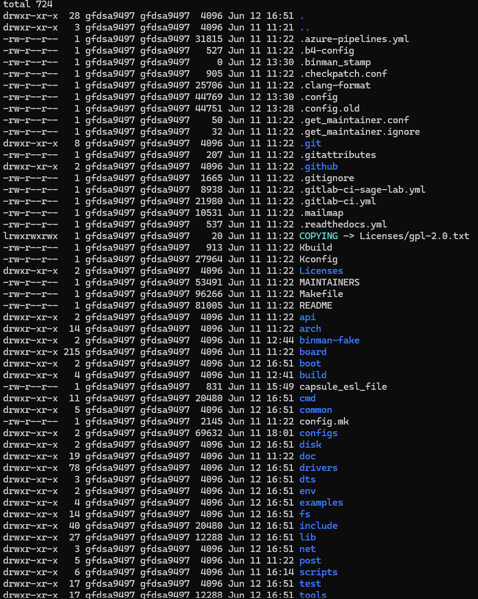Click the MAINTAINERS file name
The width and height of the screenshot is (478, 599).
329,282
